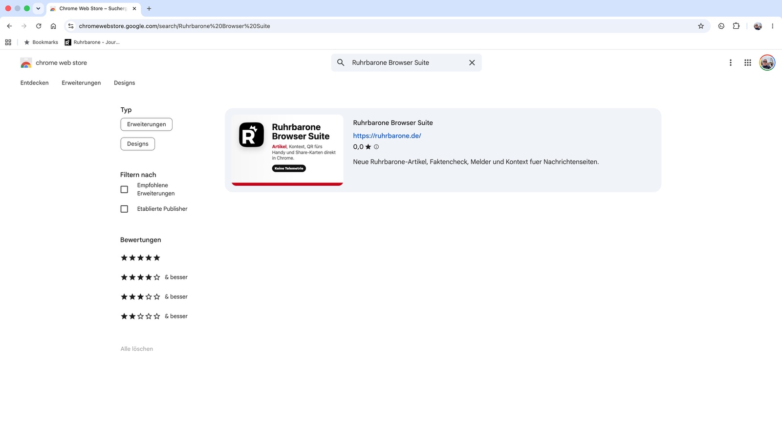Viewport: 782px width, 439px height.
Task: Filter by five-star ratings
Action: pos(141,258)
